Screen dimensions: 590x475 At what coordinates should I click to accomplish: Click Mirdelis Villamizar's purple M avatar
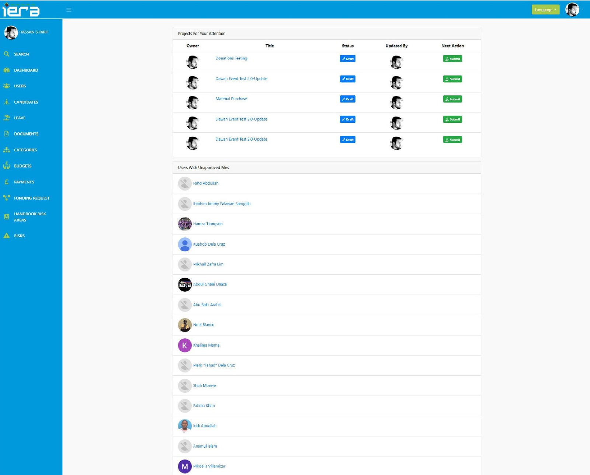click(185, 466)
